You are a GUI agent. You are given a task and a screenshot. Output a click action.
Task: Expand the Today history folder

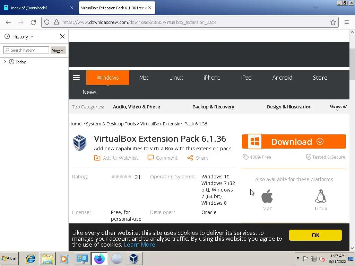click(5, 62)
